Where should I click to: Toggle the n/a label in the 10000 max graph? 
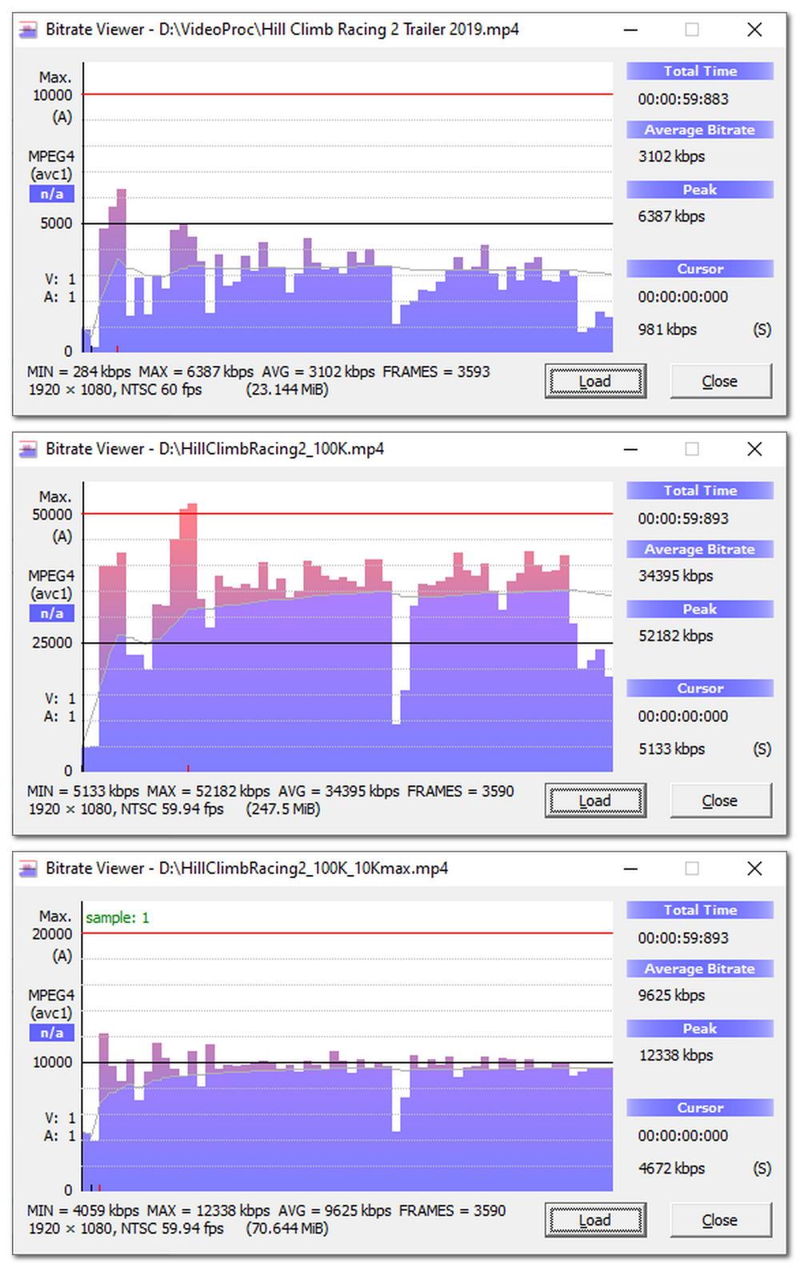tap(52, 195)
